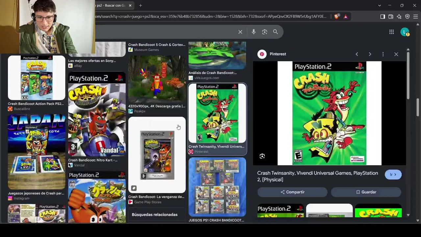The height and width of the screenshot is (237, 421).
Task: Open the Japanese Crash PlayStation 2 cover thumbnail
Action: pos(97,197)
